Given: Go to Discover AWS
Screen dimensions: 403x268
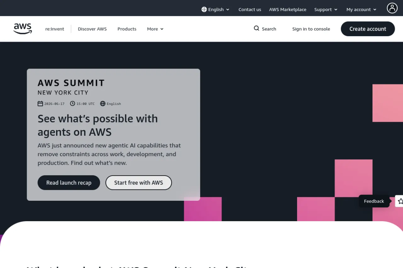Looking at the screenshot, I should pyautogui.click(x=92, y=29).
